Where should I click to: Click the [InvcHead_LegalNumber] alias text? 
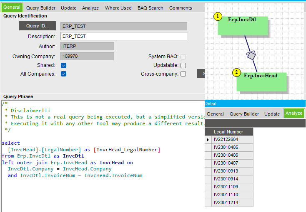point(127,150)
